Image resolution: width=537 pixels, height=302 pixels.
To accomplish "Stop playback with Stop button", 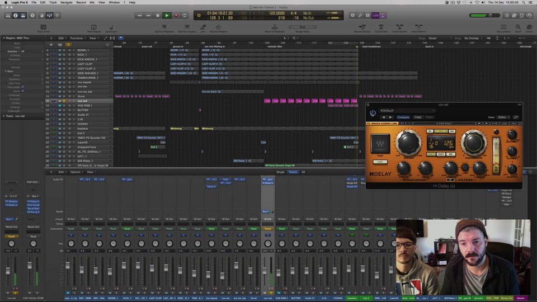I will (x=158, y=16).
